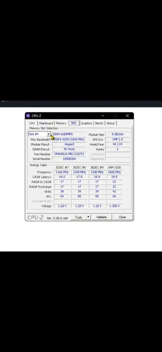This screenshot has height=352, width=162.
Task: Select the JEDEC #8 1200 MHz frequency cell
Action: click(79, 172)
